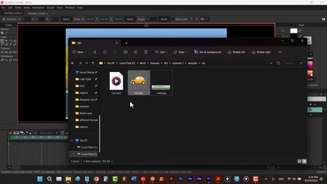Cut the selected file in File Explorer

(95, 52)
